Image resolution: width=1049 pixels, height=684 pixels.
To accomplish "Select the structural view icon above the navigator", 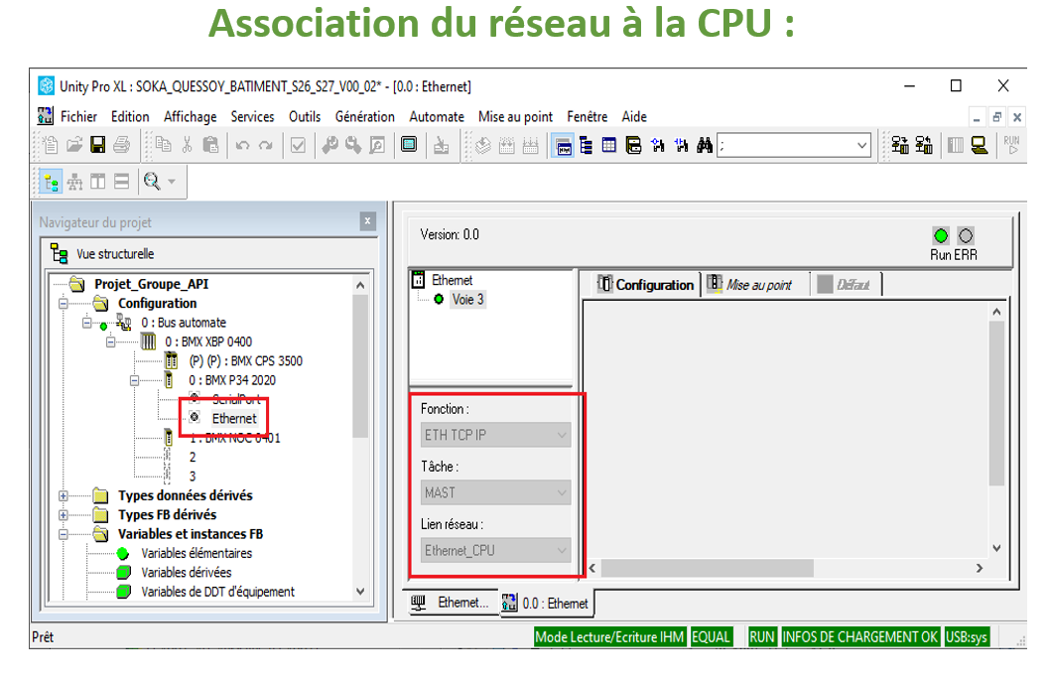I will pyautogui.click(x=50, y=180).
